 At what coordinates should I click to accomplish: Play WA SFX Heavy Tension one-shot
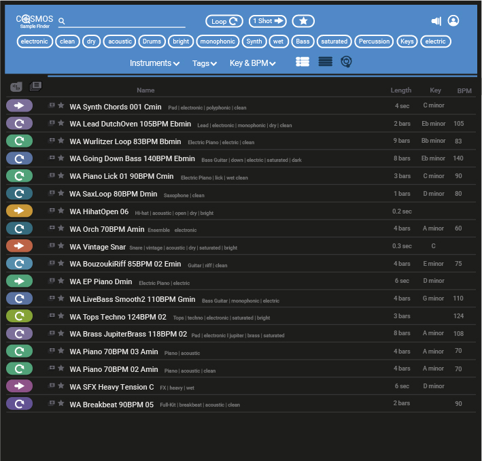click(x=19, y=386)
